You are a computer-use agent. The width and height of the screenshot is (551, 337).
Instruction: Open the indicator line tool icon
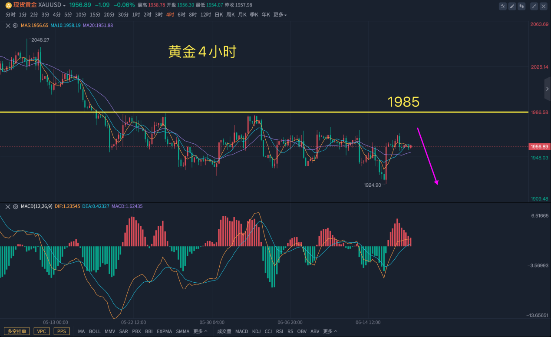click(503, 6)
